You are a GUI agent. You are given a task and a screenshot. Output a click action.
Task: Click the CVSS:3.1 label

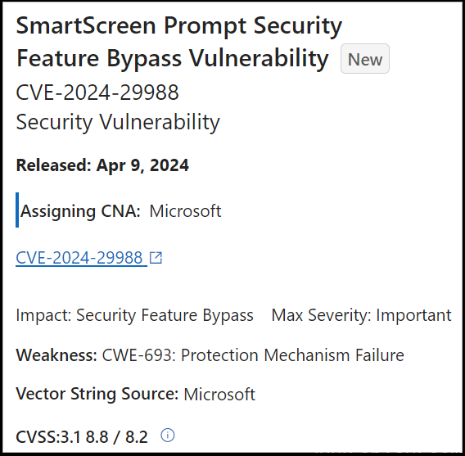48,437
